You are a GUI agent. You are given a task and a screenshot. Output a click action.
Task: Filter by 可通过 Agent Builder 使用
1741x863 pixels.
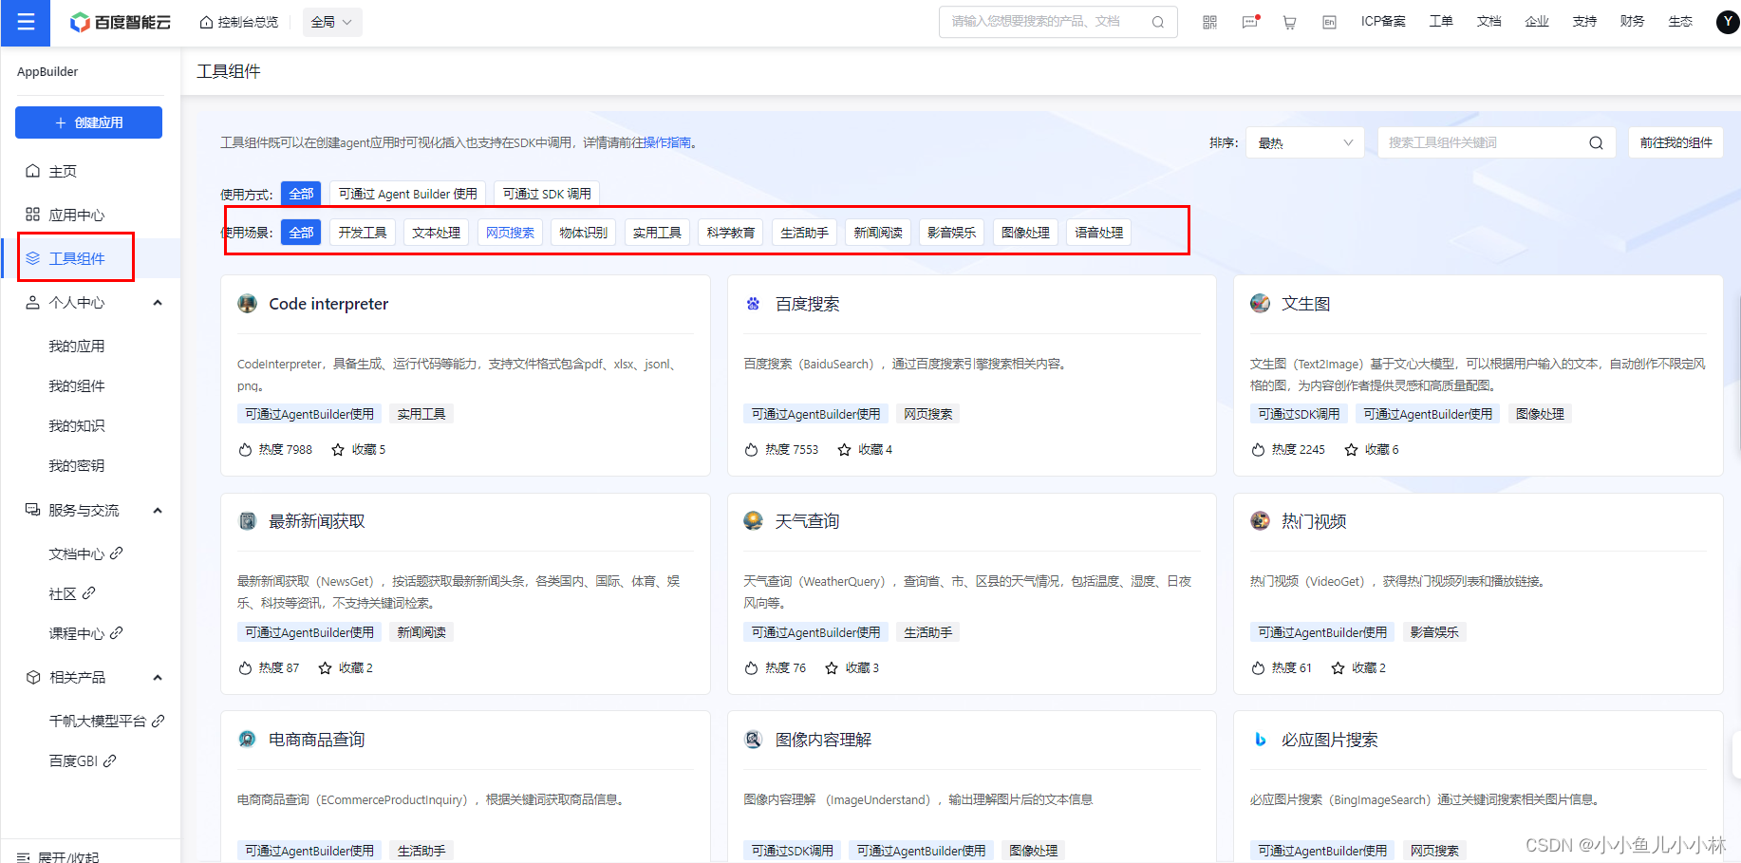pos(408,194)
